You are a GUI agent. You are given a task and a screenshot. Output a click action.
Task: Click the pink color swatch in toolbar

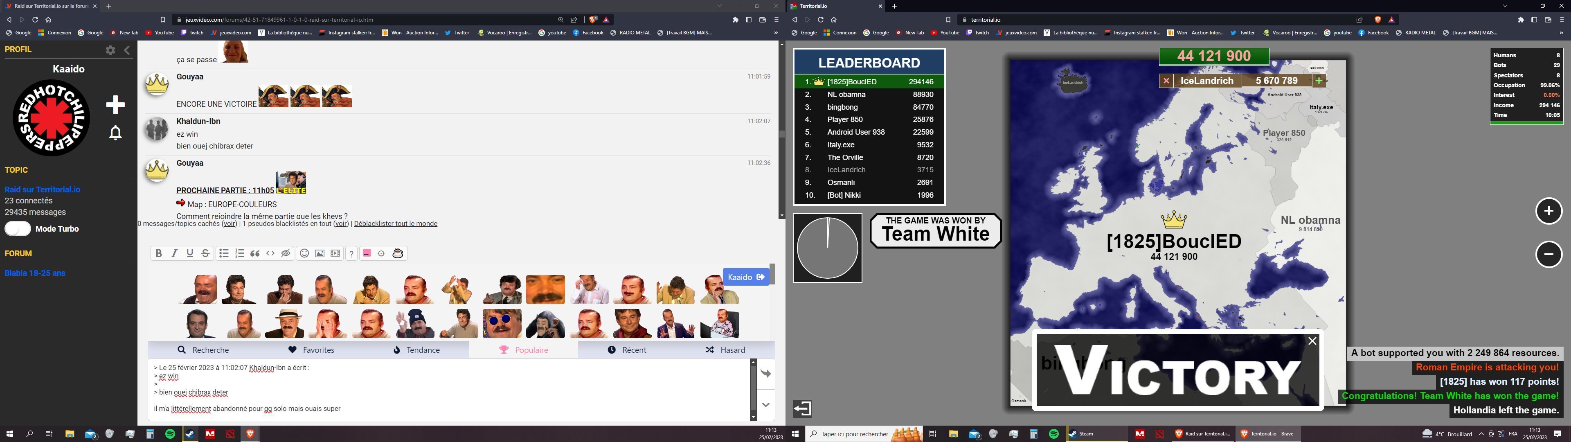click(367, 253)
